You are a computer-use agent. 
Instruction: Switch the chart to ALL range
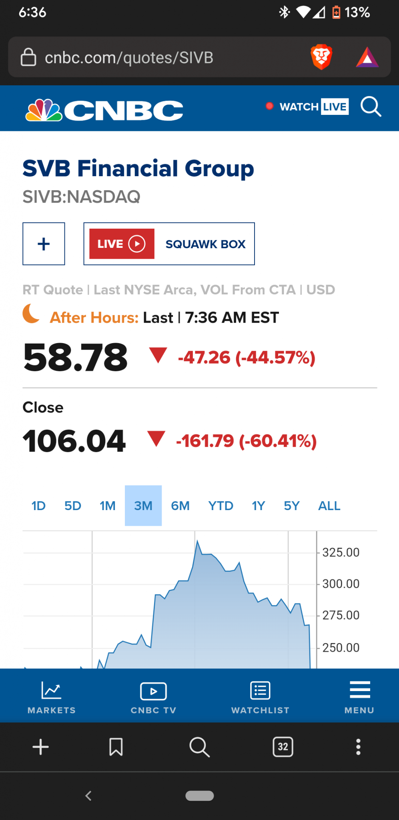tap(329, 506)
